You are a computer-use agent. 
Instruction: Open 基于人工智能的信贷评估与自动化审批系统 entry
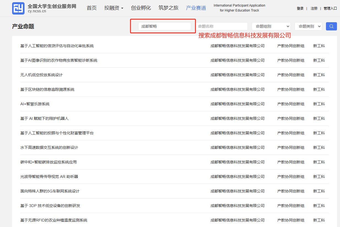click(x=57, y=46)
